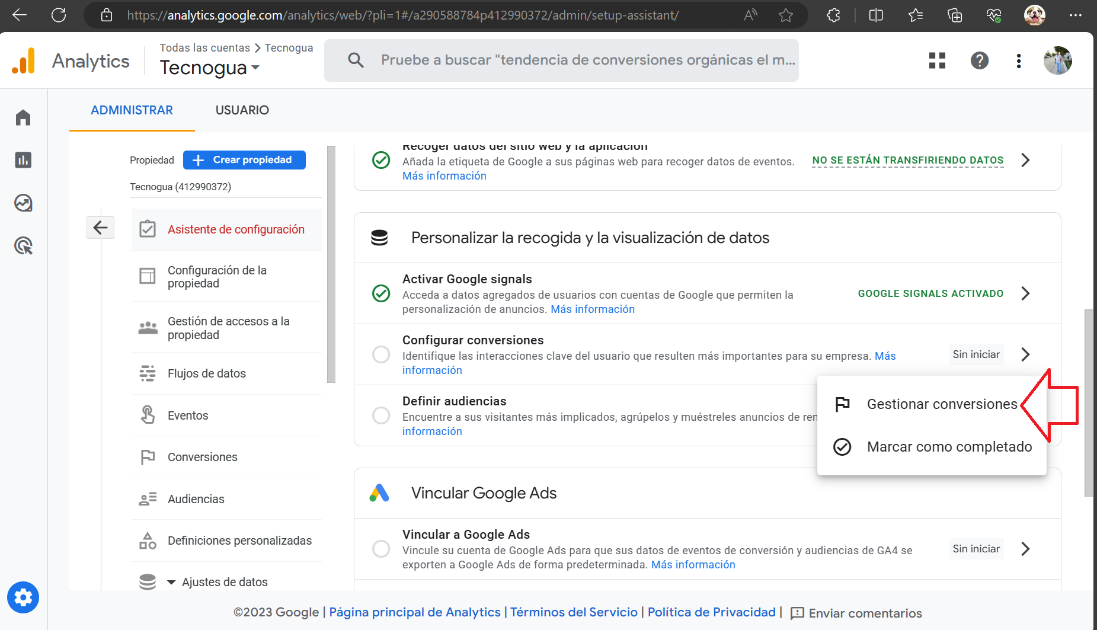
Task: Click the Crear propiedad button
Action: (x=244, y=160)
